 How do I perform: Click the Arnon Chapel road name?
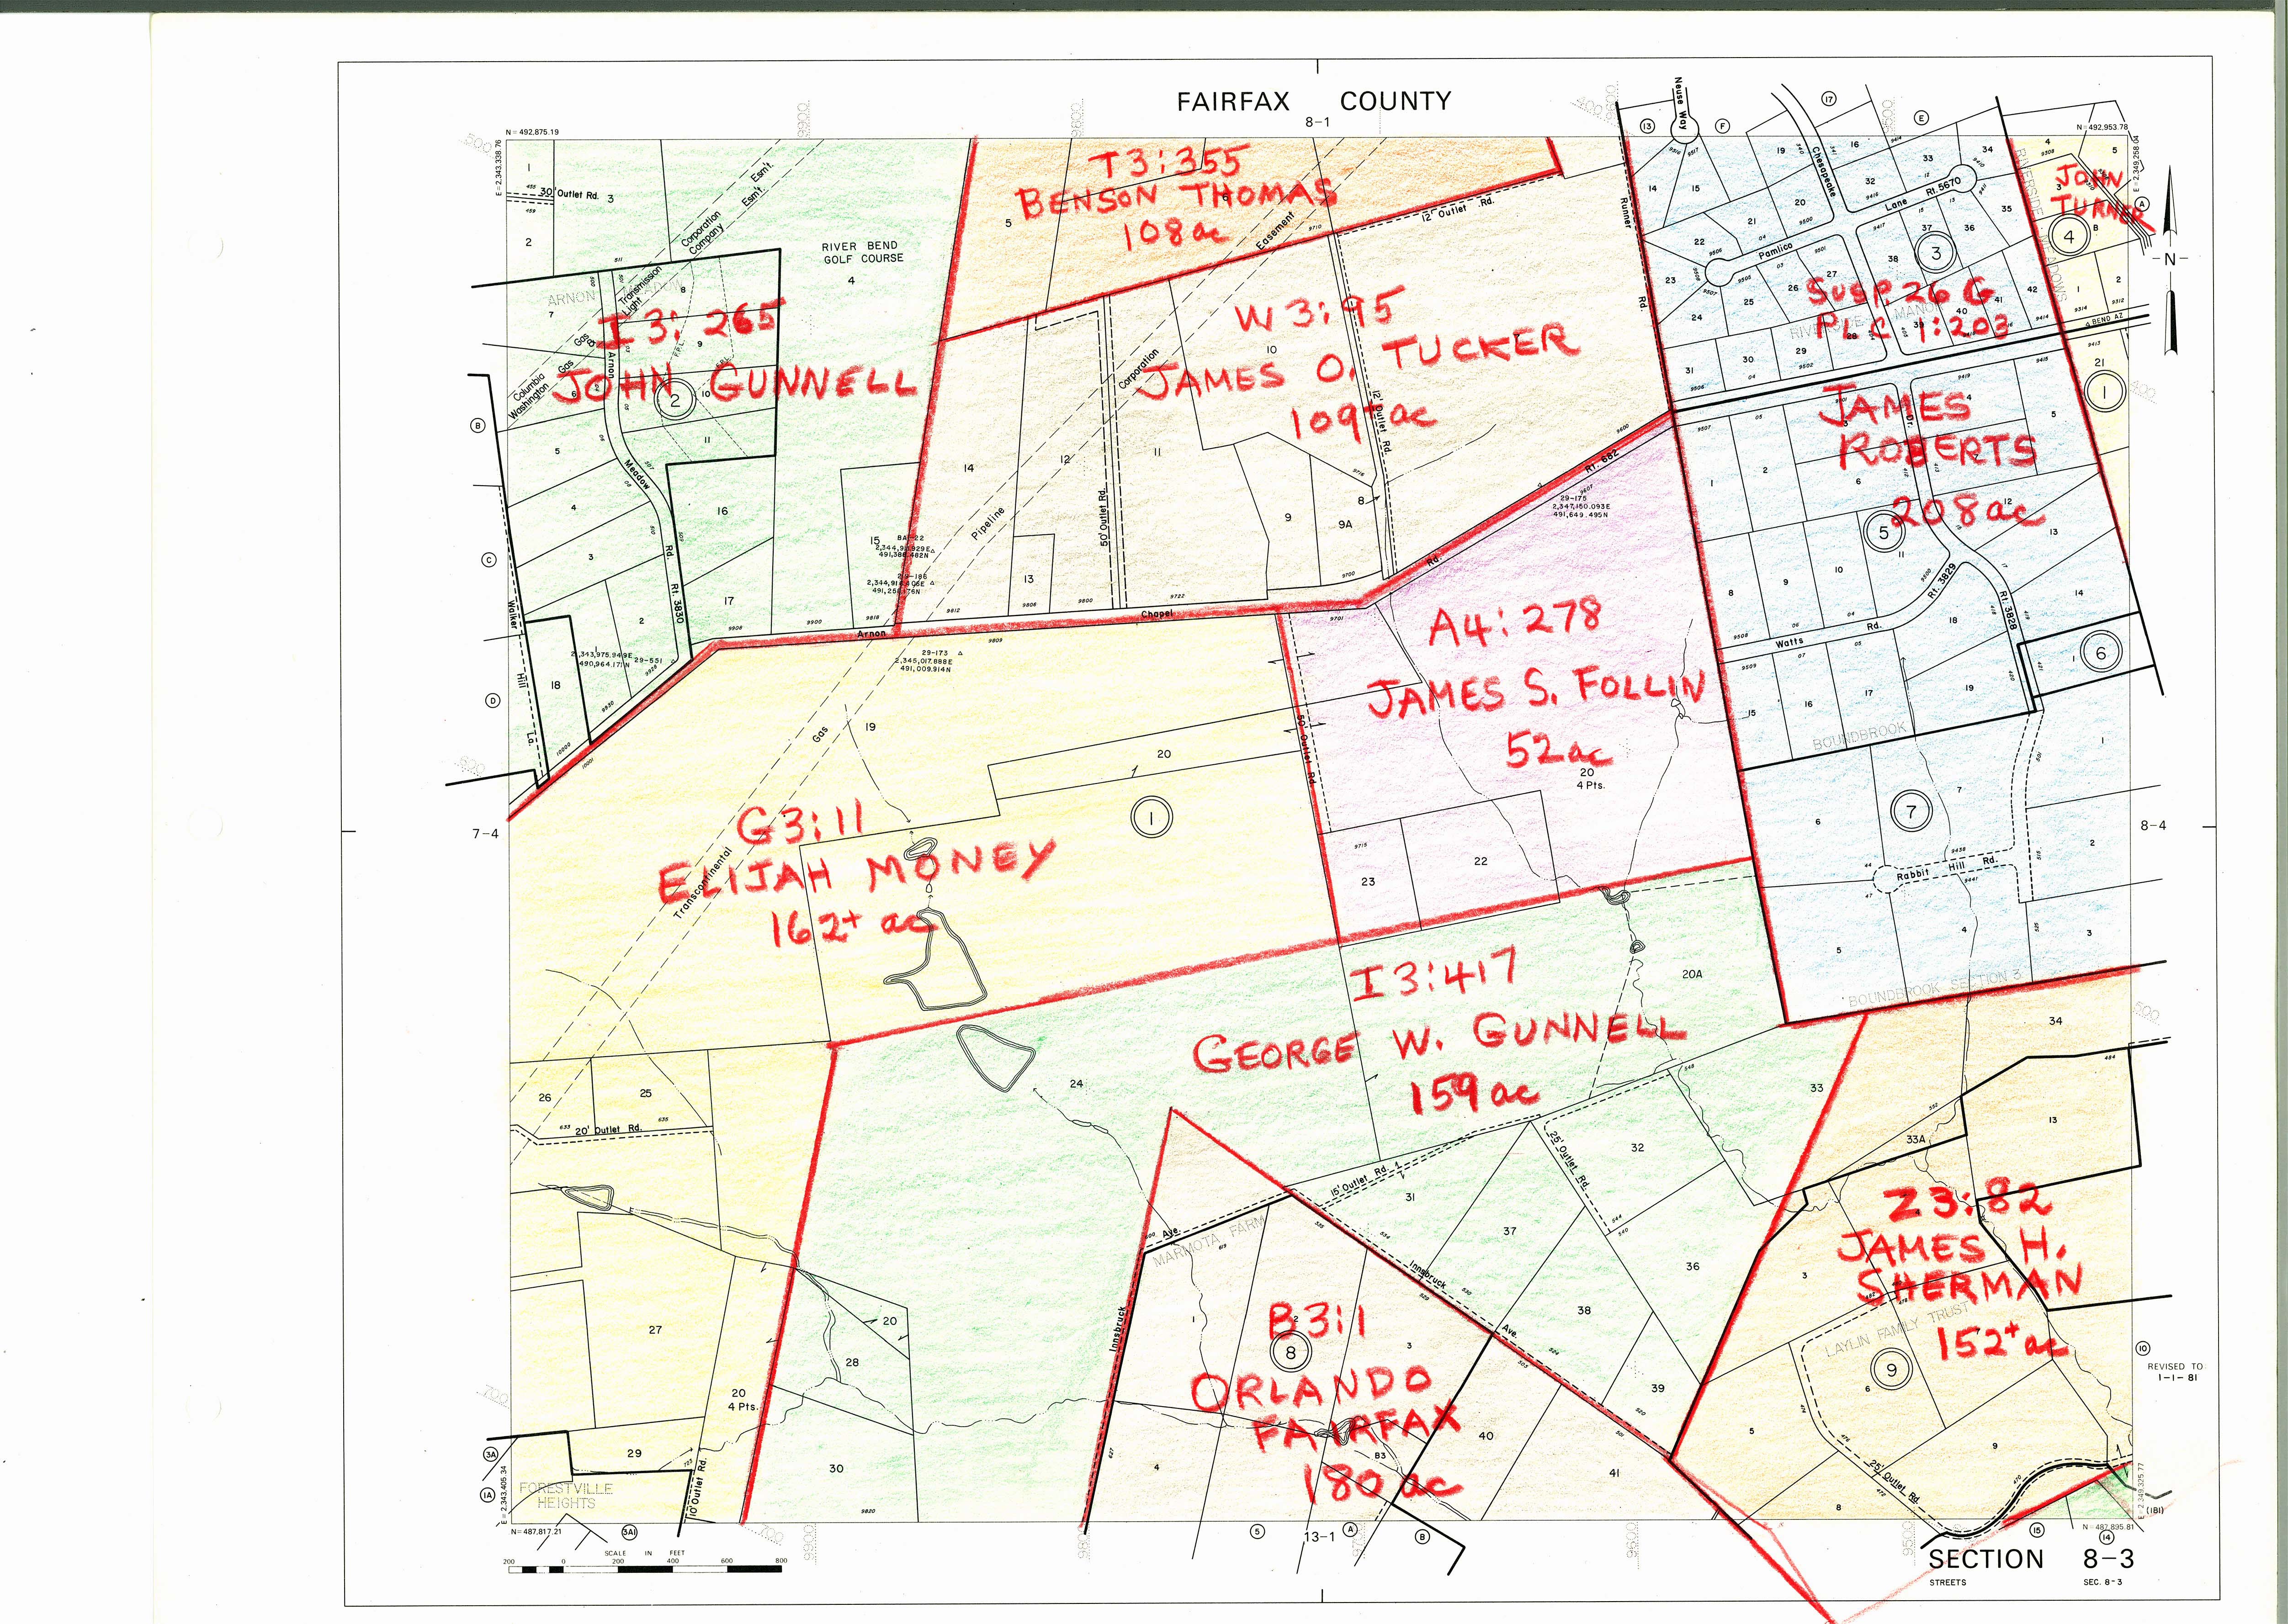[1015, 623]
